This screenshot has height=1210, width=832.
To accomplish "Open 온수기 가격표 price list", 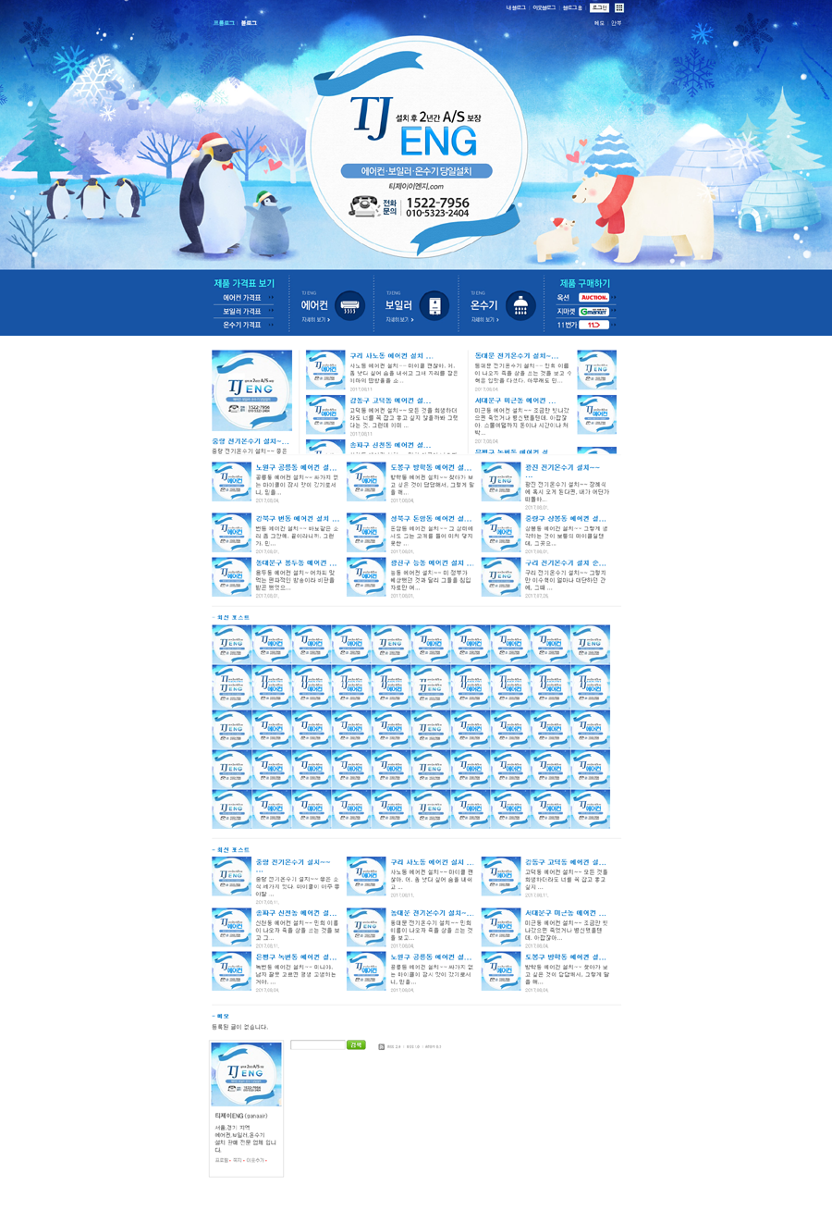I will (243, 325).
